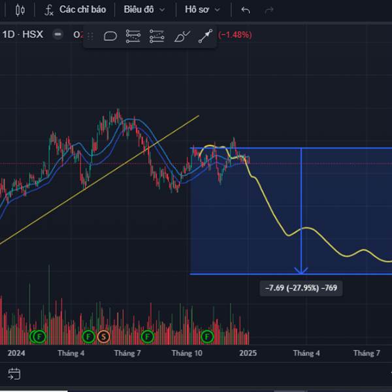Open Các chỉ báo indicators
392x392 pixels.
pyautogui.click(x=75, y=10)
